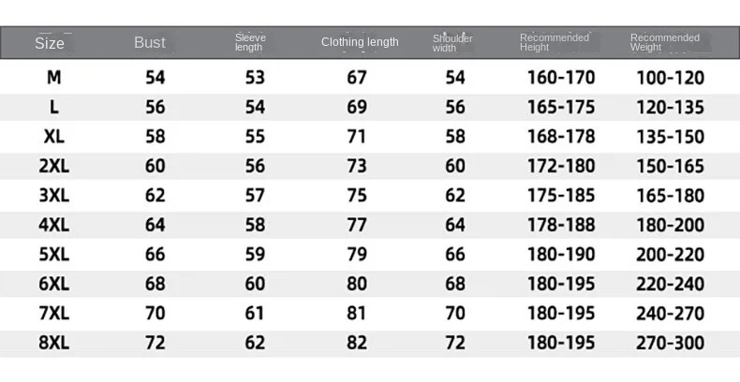Click the Shoulder width column header
This screenshot has width=740, height=382.
pyautogui.click(x=452, y=42)
